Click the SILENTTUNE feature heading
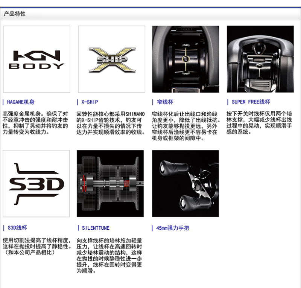Image resolution: width=301 pixels, height=288 pixels. [x=95, y=228]
